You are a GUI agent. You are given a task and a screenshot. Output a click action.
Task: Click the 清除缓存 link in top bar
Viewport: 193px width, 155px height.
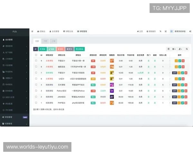coord(151,31)
